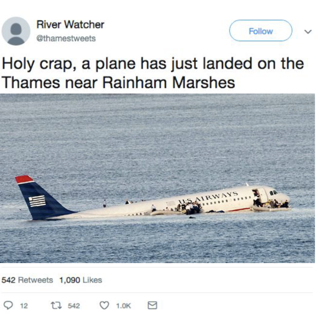Like the tweet with the heart icon

click(104, 305)
